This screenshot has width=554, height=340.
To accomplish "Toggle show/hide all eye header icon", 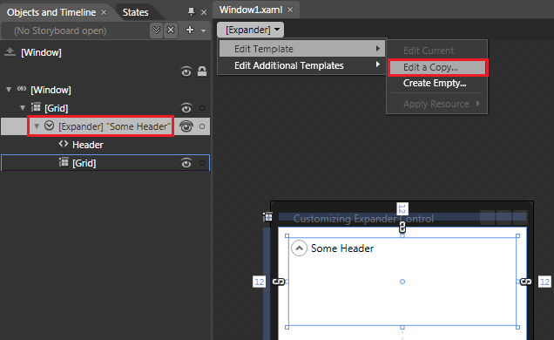I will [186, 71].
